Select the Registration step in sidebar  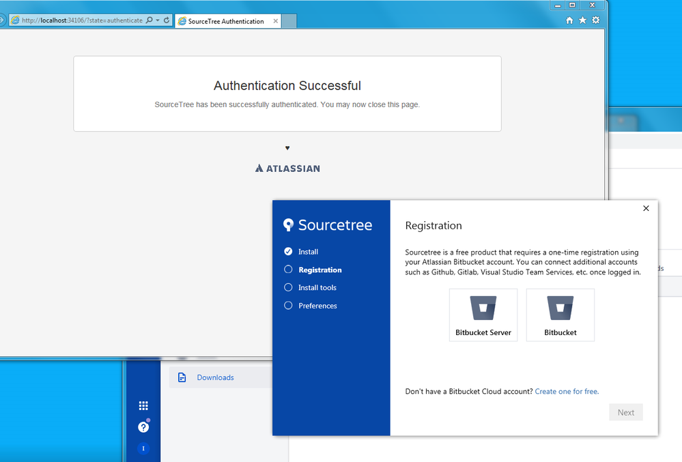(x=313, y=270)
